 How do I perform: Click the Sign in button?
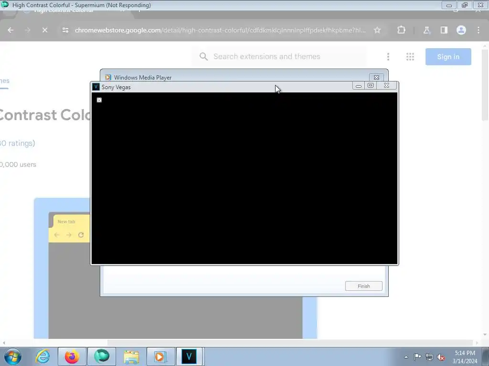pyautogui.click(x=448, y=57)
